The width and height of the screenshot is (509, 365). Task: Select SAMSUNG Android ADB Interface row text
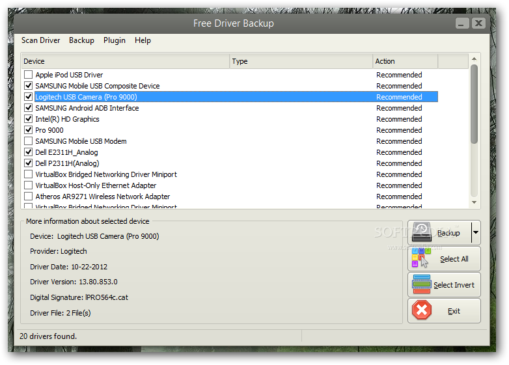pos(87,108)
